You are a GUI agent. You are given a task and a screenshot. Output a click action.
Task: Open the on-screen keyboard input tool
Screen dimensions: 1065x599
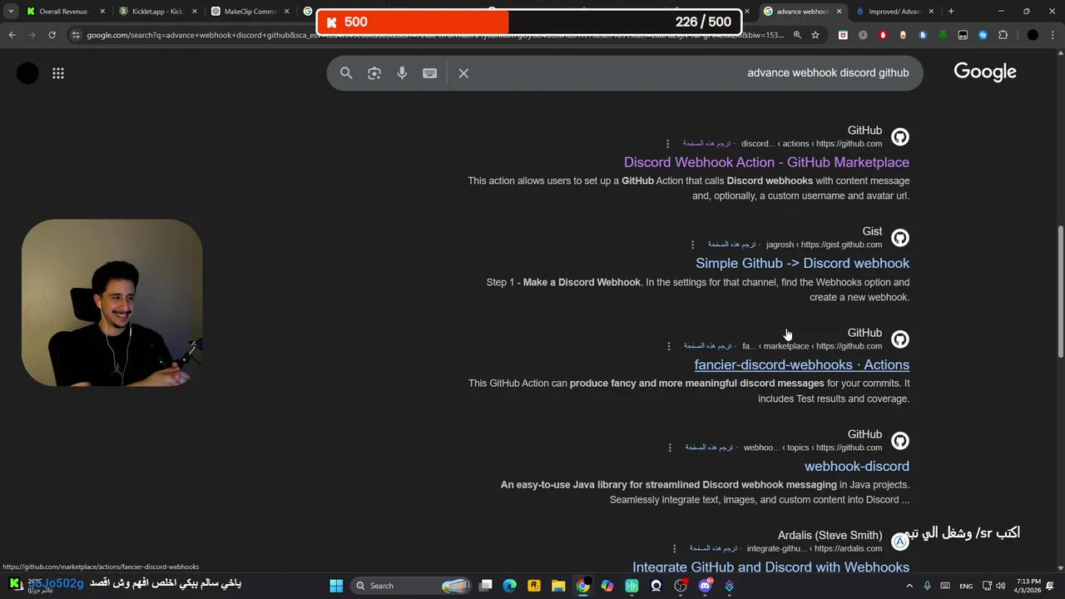pos(430,73)
